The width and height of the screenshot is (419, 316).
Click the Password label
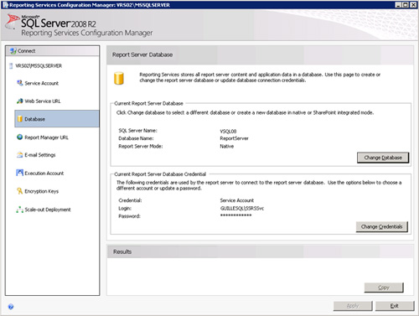click(129, 216)
